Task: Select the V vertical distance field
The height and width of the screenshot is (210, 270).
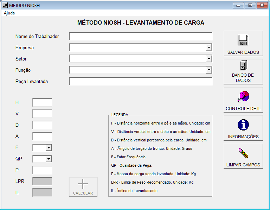Action: (42, 114)
